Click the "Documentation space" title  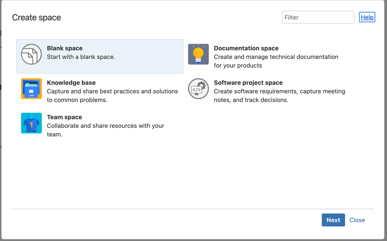[x=246, y=48]
